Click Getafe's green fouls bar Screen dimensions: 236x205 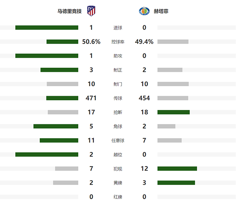click(x=177, y=169)
